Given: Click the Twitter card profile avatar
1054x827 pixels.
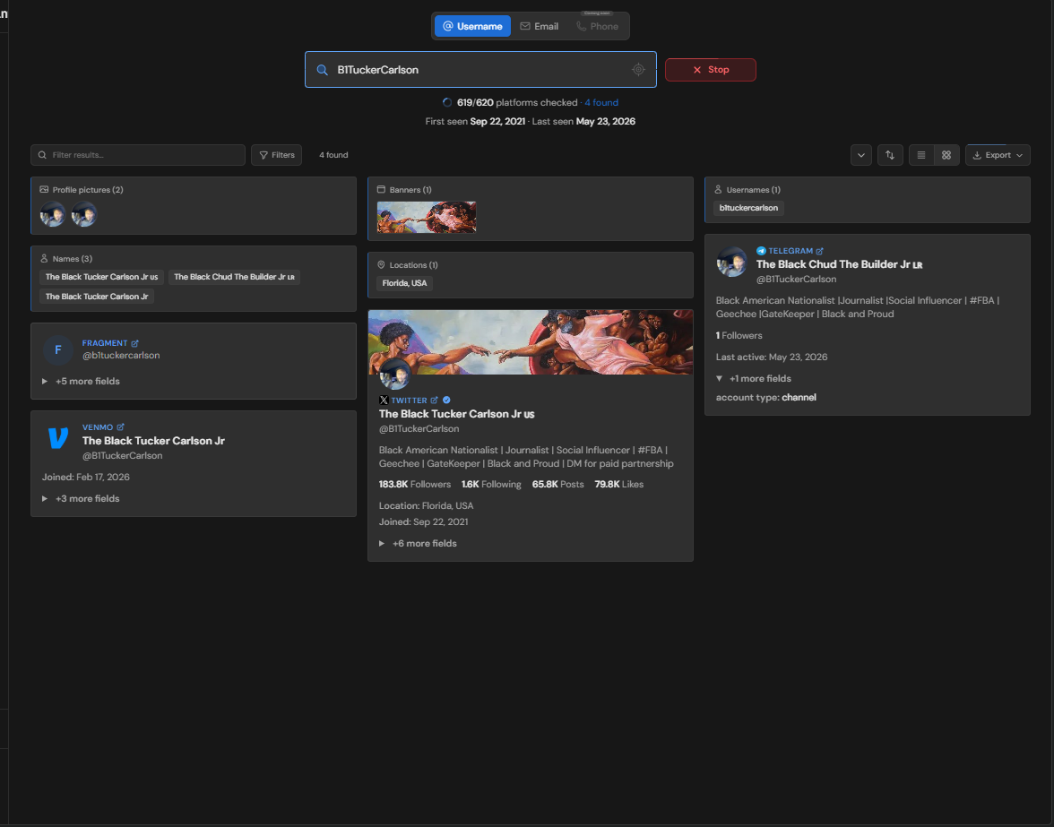Looking at the screenshot, I should pyautogui.click(x=394, y=375).
